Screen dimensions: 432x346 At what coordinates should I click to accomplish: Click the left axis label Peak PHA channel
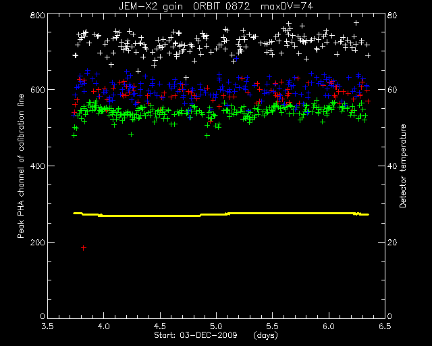click(21, 166)
